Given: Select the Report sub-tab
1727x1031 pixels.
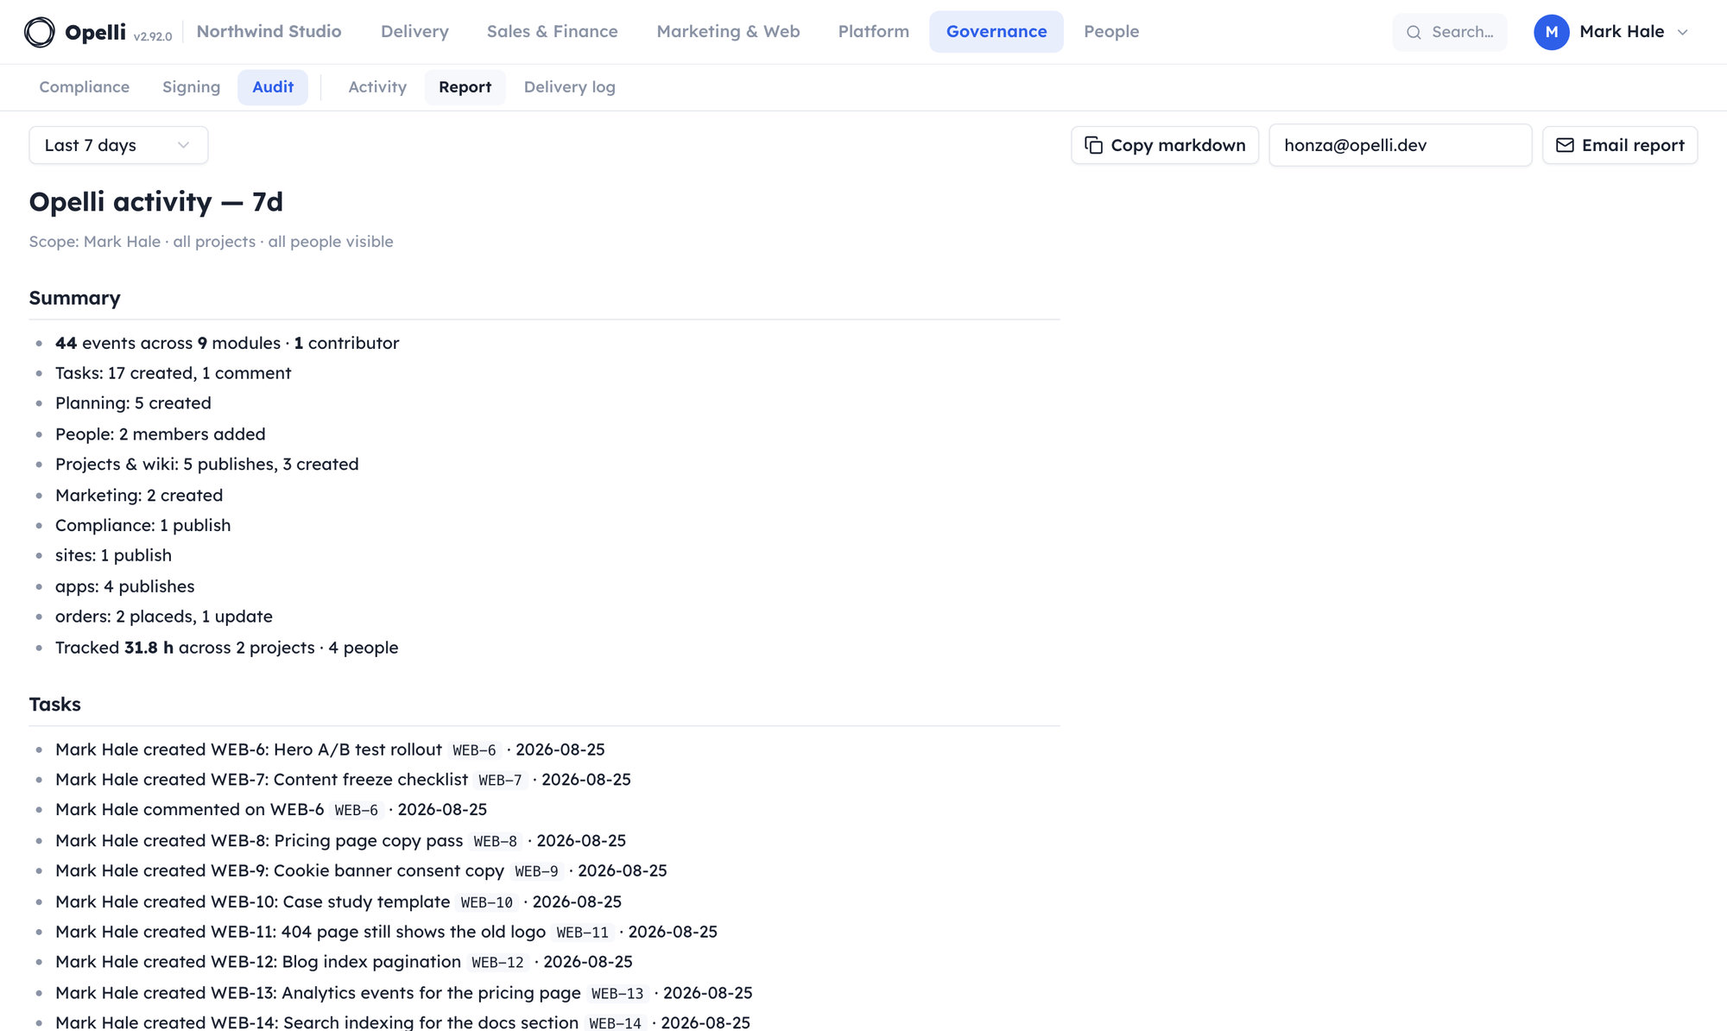Looking at the screenshot, I should coord(465,87).
